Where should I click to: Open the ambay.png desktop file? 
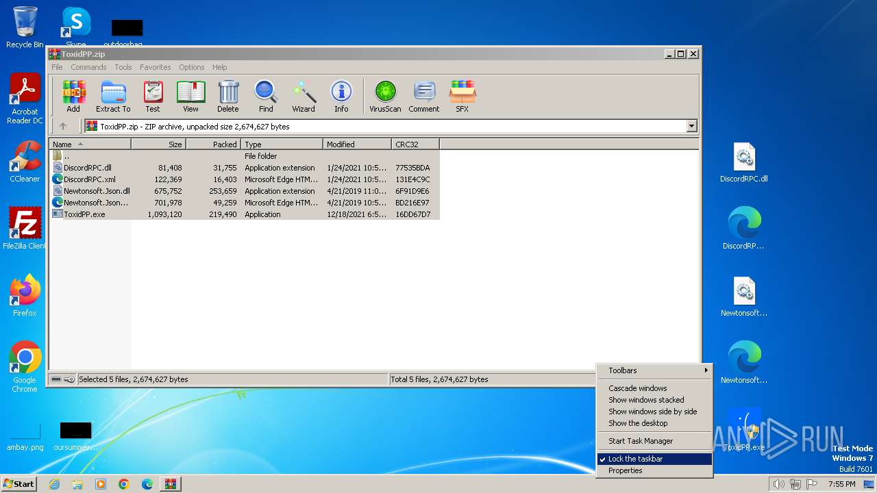coord(25,435)
